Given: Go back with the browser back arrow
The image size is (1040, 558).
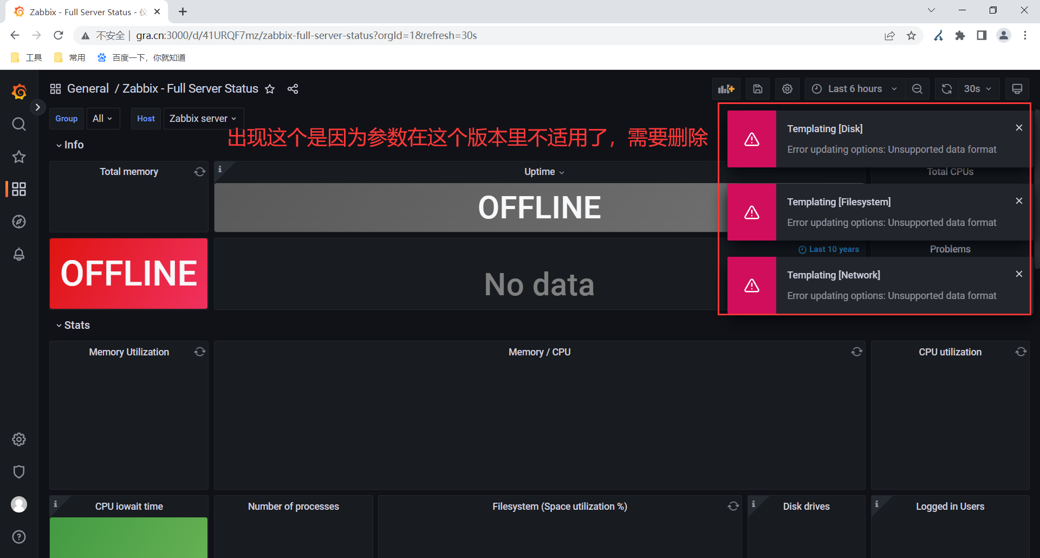Looking at the screenshot, I should click(x=15, y=35).
